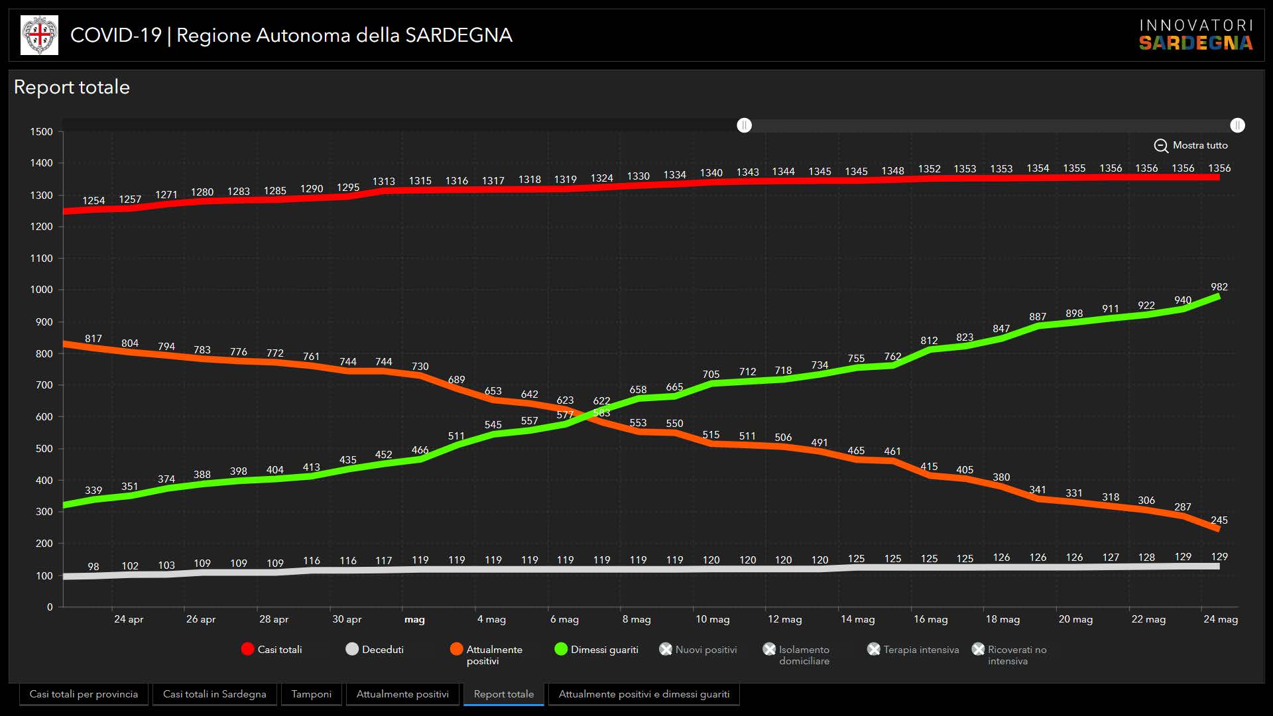
Task: Open the Attualmente positivi tab
Action: (402, 694)
